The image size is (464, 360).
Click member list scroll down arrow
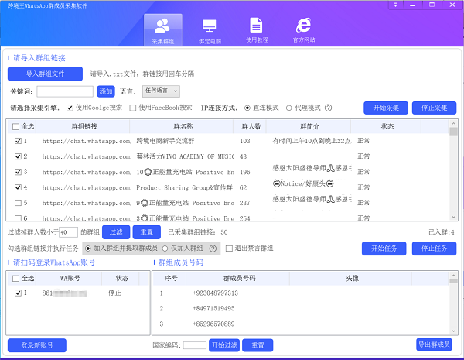click(x=453, y=331)
